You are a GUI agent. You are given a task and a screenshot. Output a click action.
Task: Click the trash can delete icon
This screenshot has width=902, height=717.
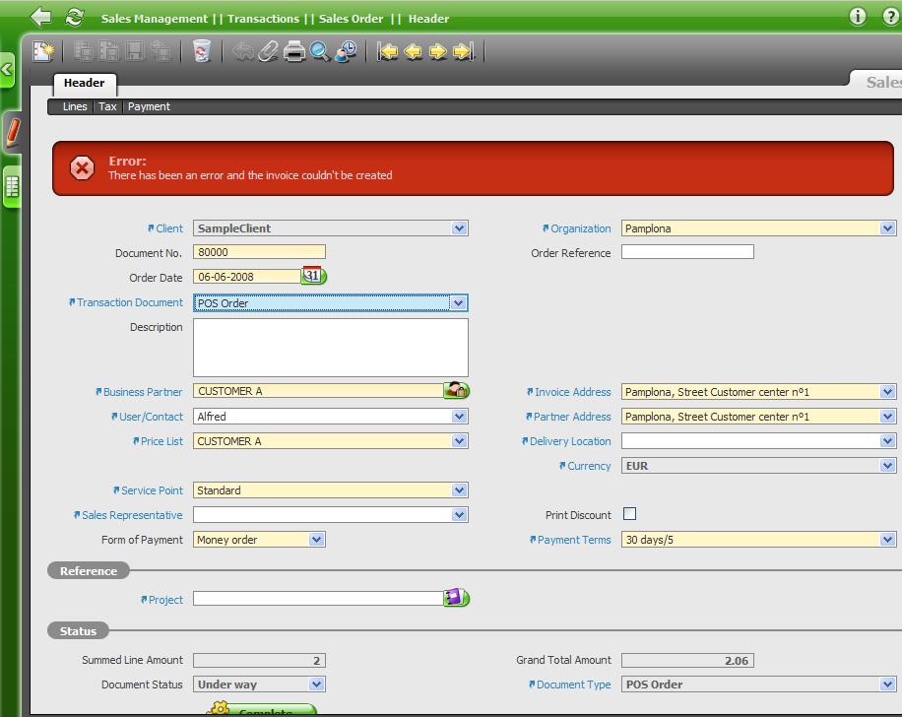click(x=202, y=51)
